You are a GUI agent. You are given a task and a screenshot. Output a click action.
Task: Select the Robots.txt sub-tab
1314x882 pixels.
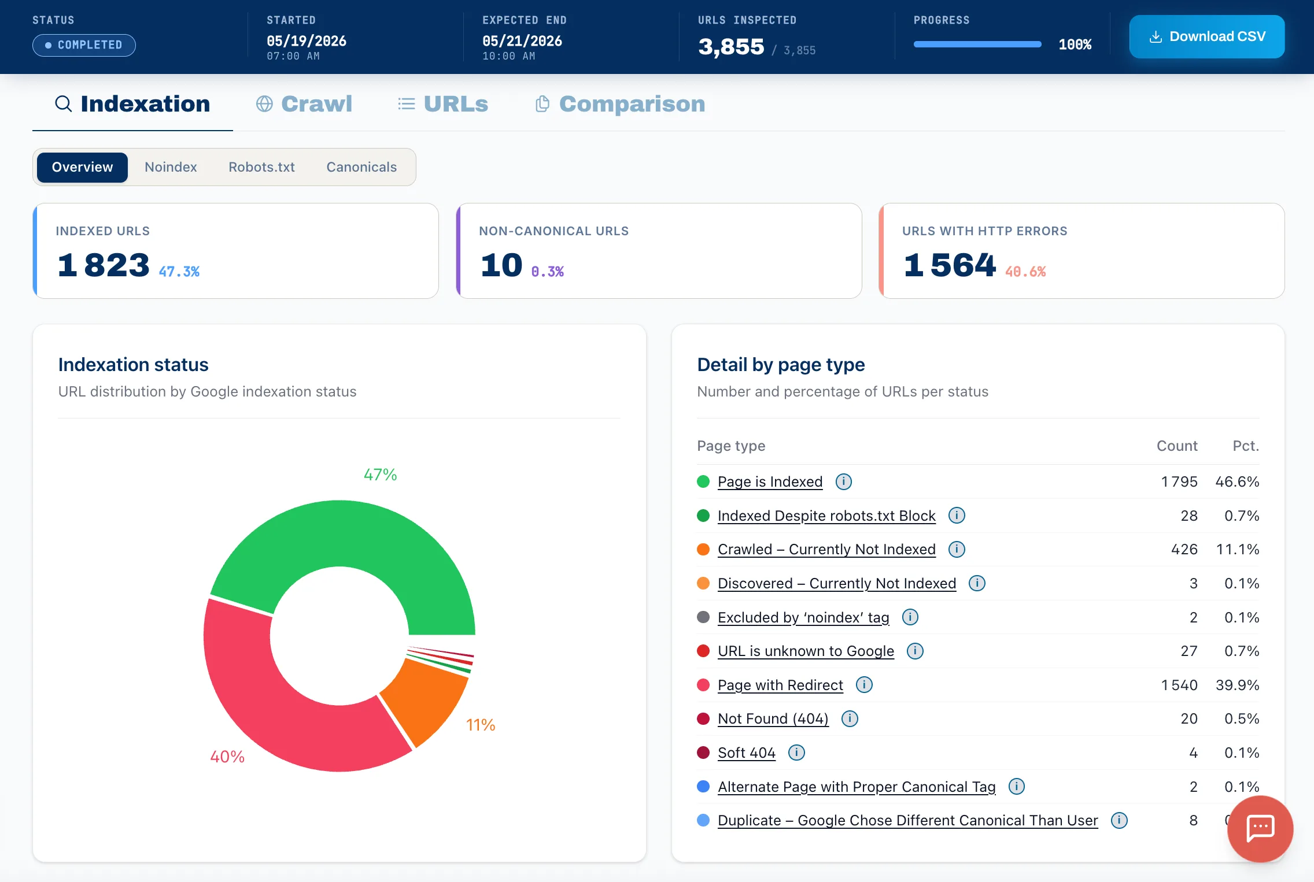coord(261,167)
